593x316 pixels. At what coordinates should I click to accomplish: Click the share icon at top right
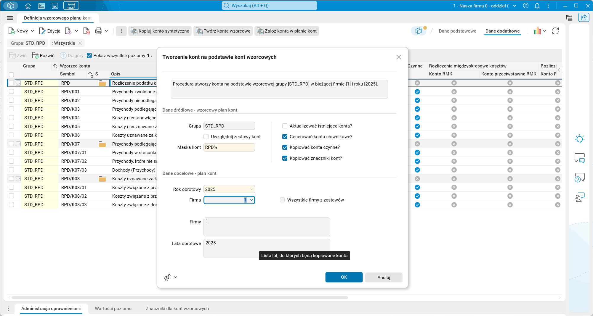pos(584,17)
